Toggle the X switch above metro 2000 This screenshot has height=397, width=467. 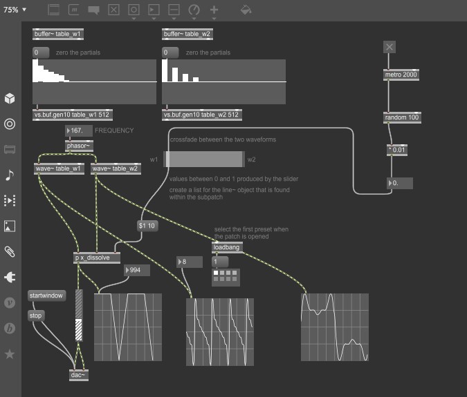[390, 47]
